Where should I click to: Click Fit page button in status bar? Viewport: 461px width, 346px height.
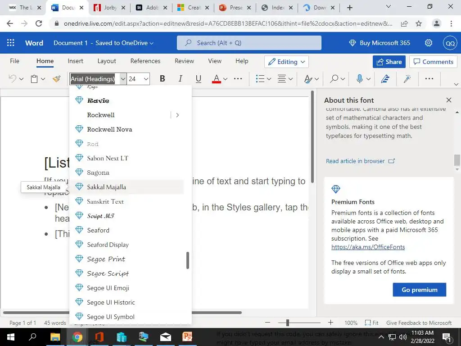(371, 323)
